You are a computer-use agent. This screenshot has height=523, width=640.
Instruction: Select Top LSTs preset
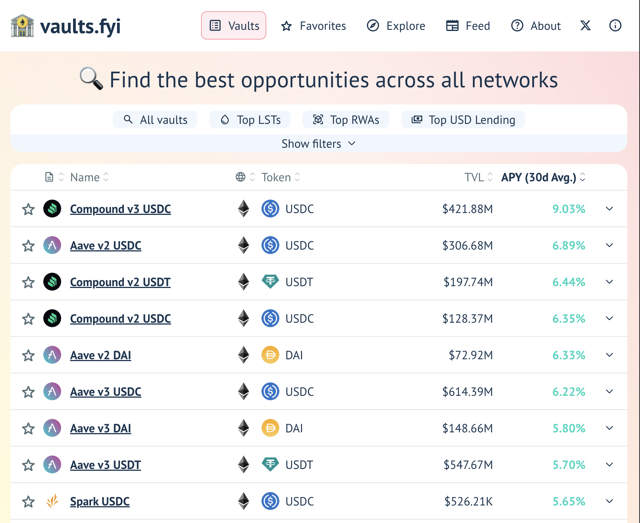250,119
